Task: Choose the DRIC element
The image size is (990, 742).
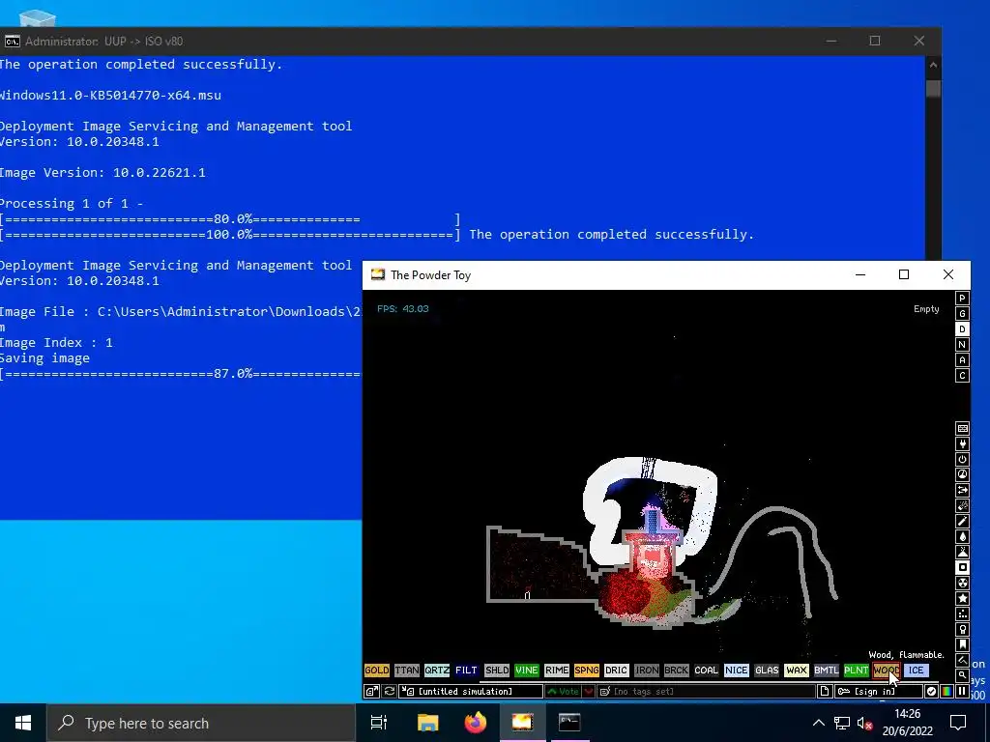Action: (x=616, y=671)
